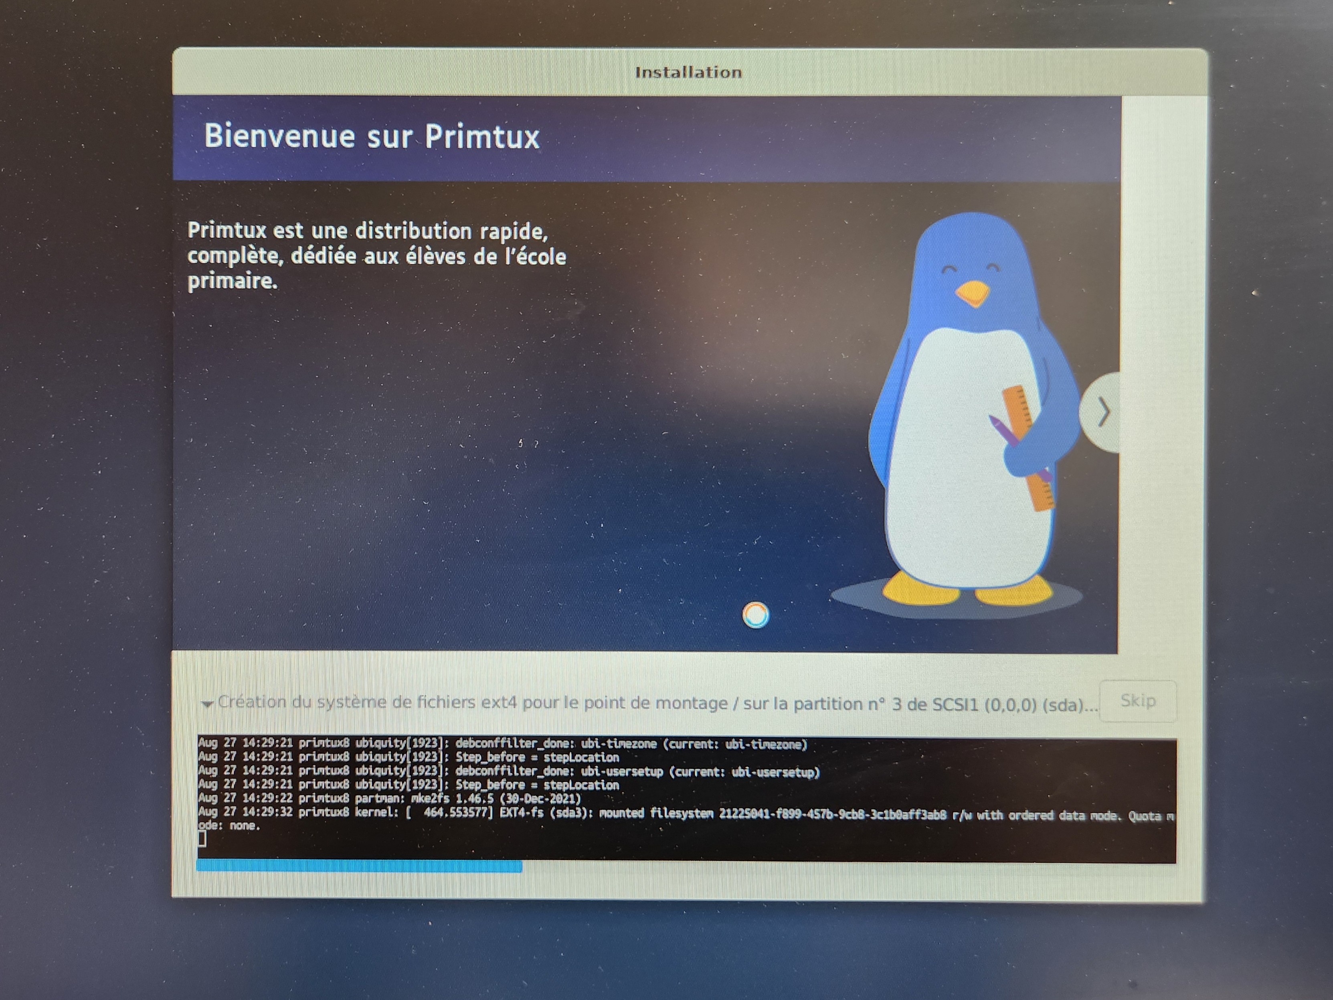
Task: Click the installation progress bar
Action: 686,867
